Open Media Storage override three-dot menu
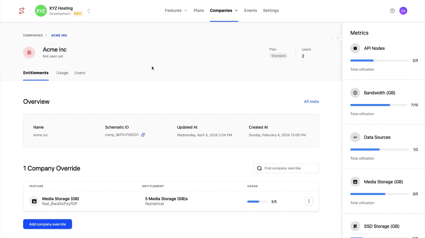Viewport: 425px width, 238px height. click(309, 201)
